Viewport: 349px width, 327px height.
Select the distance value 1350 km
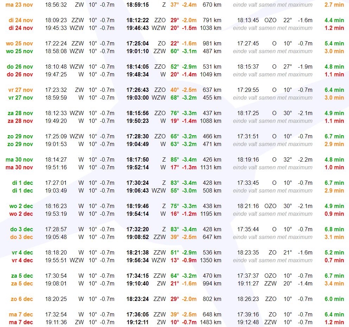[x=210, y=260]
